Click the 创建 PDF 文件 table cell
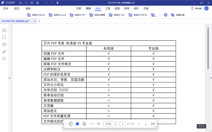 pyautogui.click(x=64, y=54)
